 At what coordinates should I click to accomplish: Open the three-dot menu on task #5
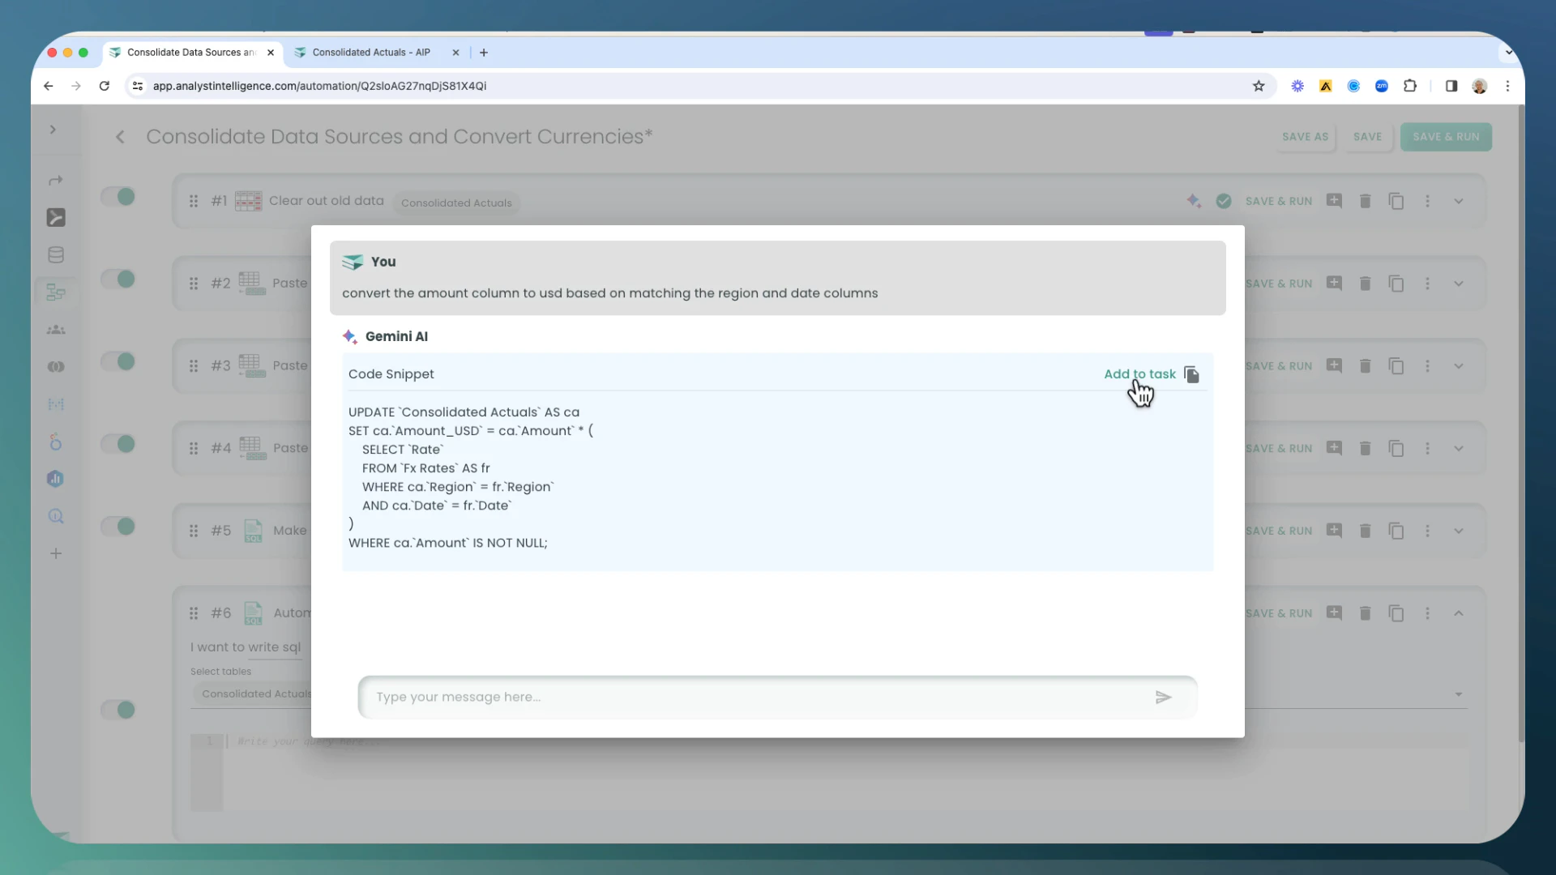point(1427,531)
